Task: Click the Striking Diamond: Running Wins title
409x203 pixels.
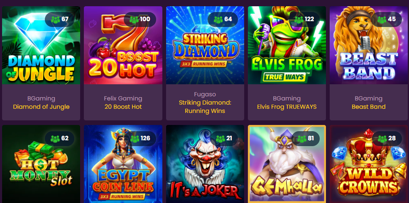Action: 205,107
